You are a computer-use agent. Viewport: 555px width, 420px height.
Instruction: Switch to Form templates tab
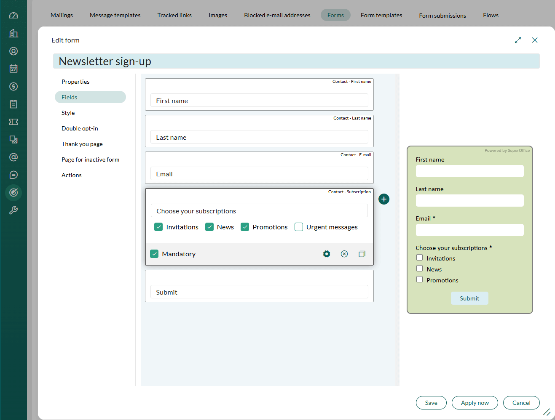click(381, 15)
